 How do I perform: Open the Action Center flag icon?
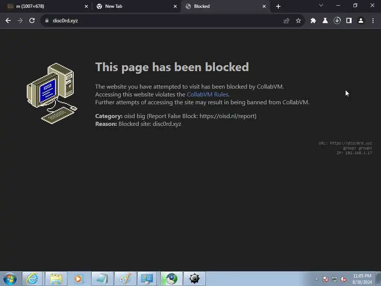tap(326, 279)
